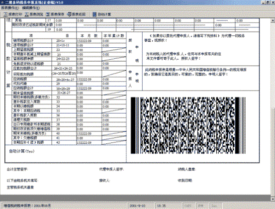The height and width of the screenshot is (209, 275).
Task: Open the 编辑操作 menu
Action: [x=31, y=8]
